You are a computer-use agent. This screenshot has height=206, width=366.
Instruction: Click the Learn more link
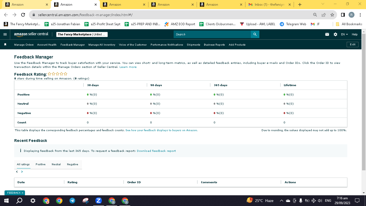tap(128, 67)
